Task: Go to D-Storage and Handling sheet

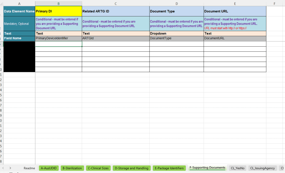Action: pyautogui.click(x=132, y=168)
